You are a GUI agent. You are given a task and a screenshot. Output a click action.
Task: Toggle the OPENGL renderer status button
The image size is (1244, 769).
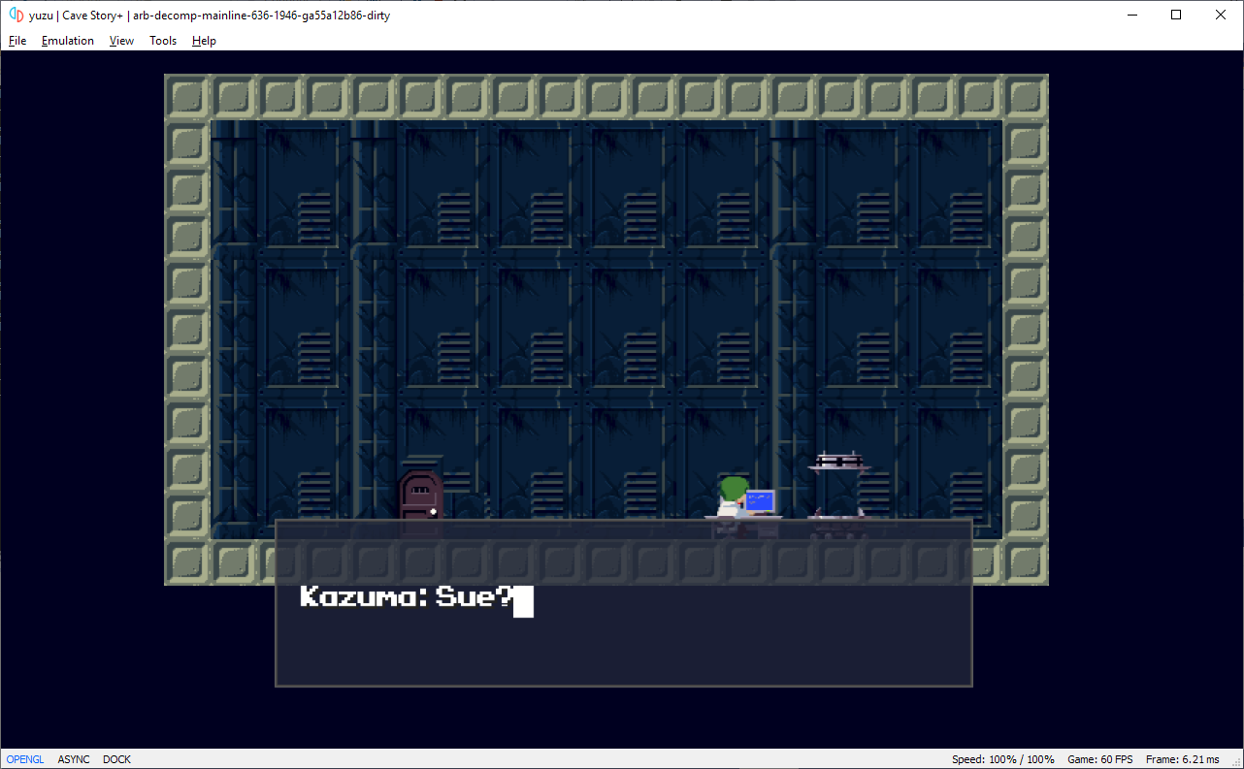pyautogui.click(x=25, y=759)
